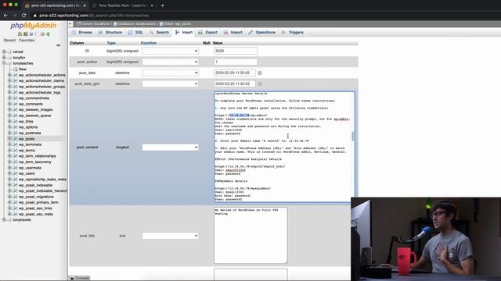
Task: Collapse the tonyteaches database node
Action: [4, 63]
